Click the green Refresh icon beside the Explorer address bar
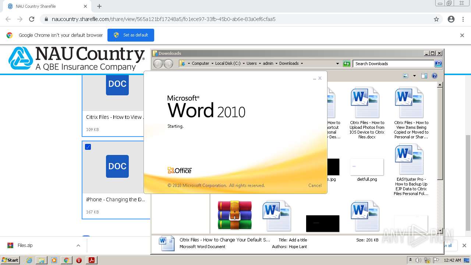Viewport: 471px width, 265px height. 347,64
